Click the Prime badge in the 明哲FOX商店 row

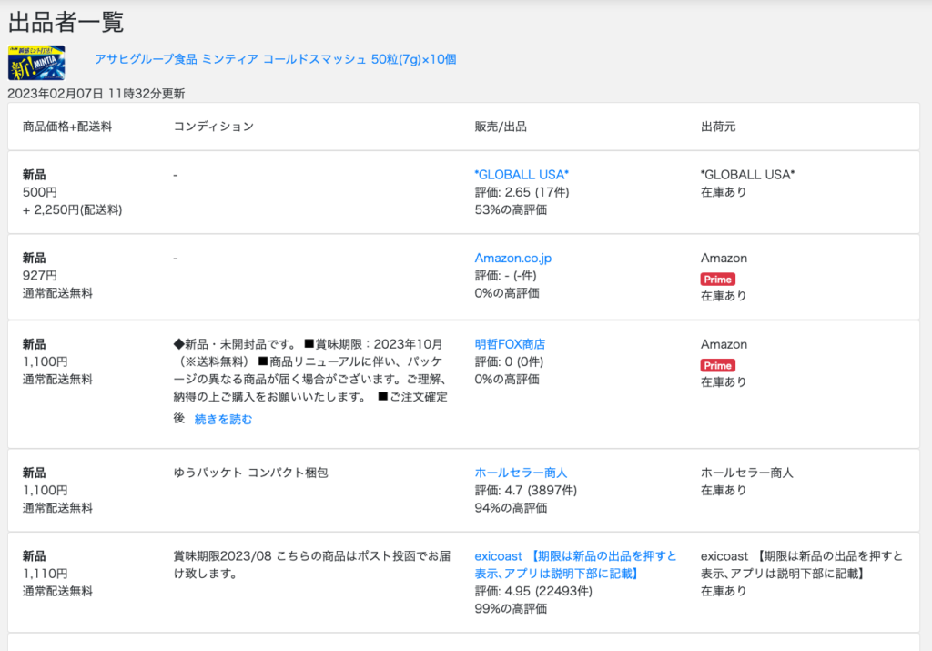[718, 366]
